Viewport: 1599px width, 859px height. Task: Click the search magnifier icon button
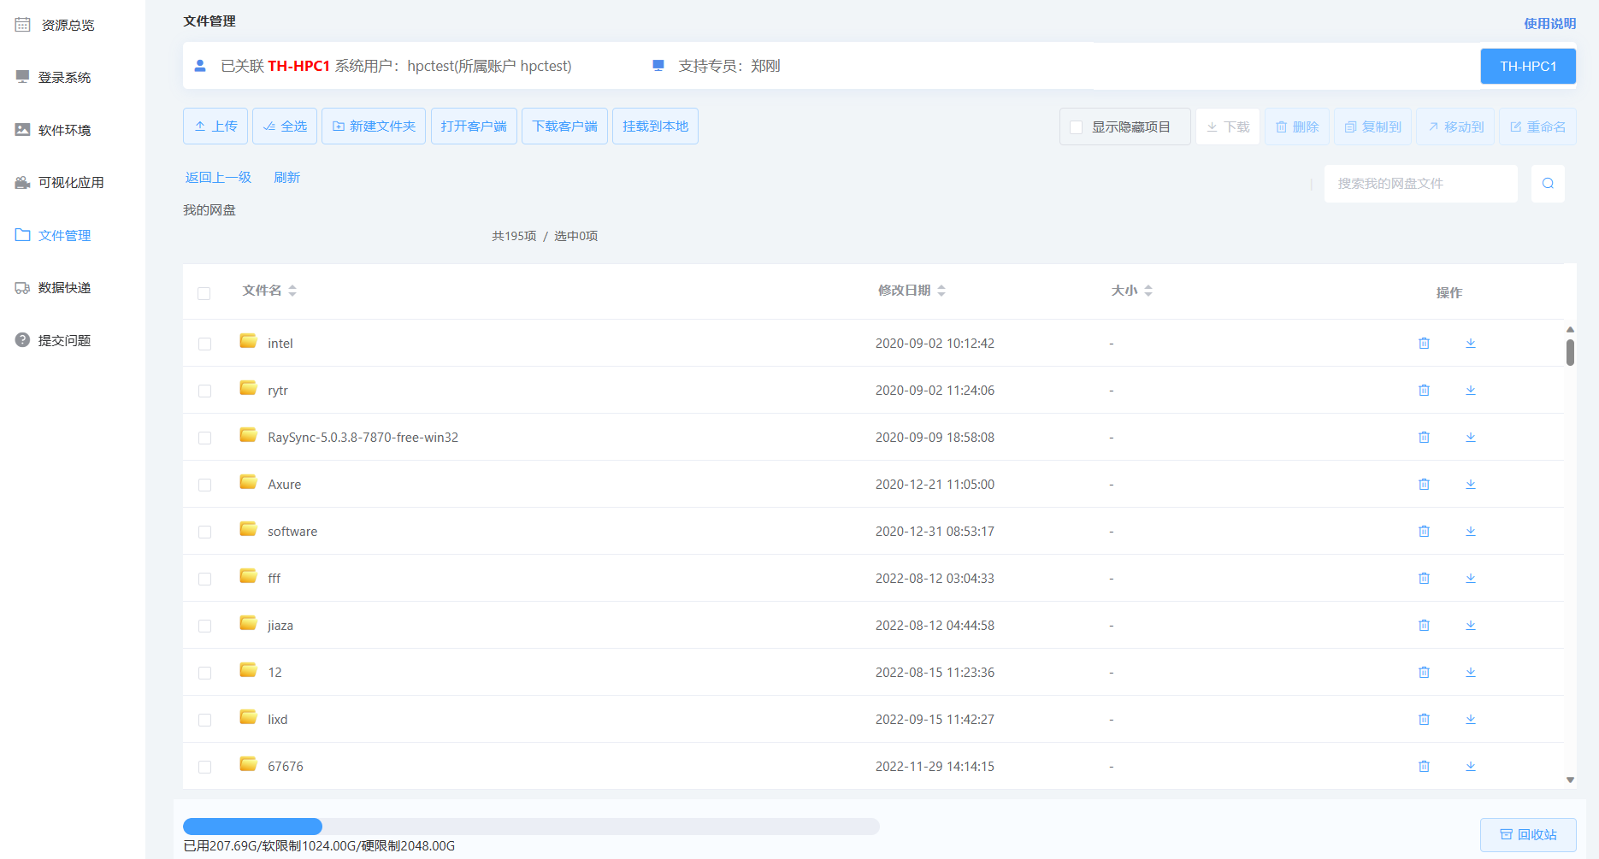tap(1548, 184)
